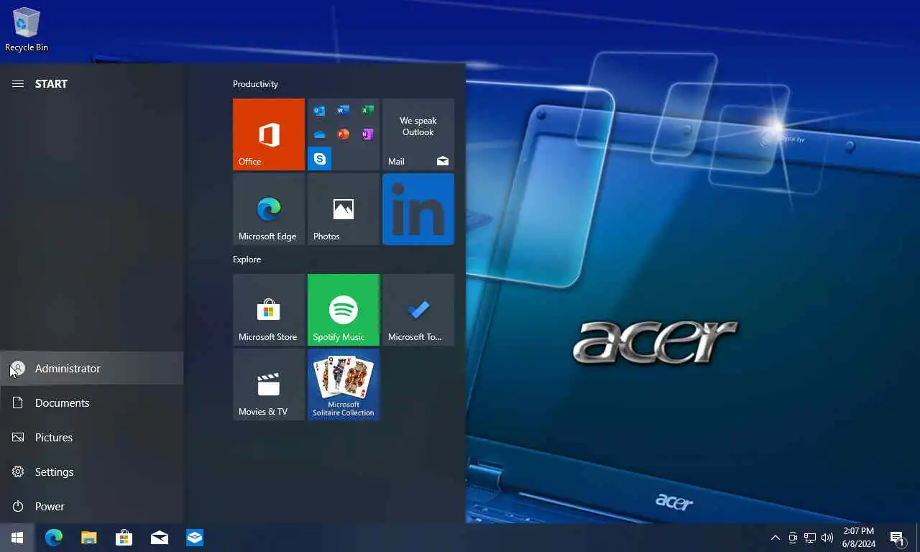This screenshot has height=552, width=920.
Task: Open Edge from the taskbar
Action: (x=54, y=538)
